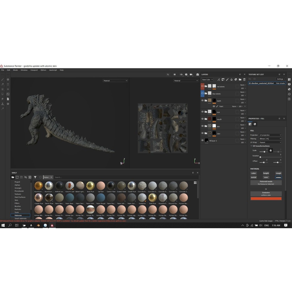This screenshot has width=292, height=292.
Task: Click the shelf import resources icon
Action: point(30,177)
